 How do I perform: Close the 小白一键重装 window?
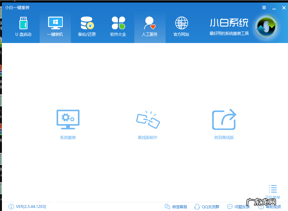[284, 8]
